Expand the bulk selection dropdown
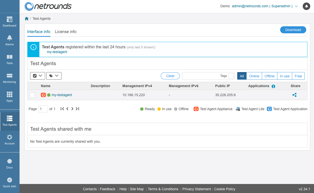The image size is (314, 193). tap(38, 76)
